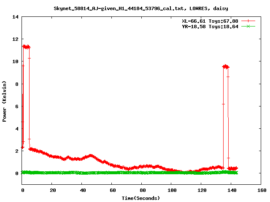The width and height of the screenshot is (270, 202).
Task: Click y-axis tick label 2
Action: pyautogui.click(x=17, y=151)
